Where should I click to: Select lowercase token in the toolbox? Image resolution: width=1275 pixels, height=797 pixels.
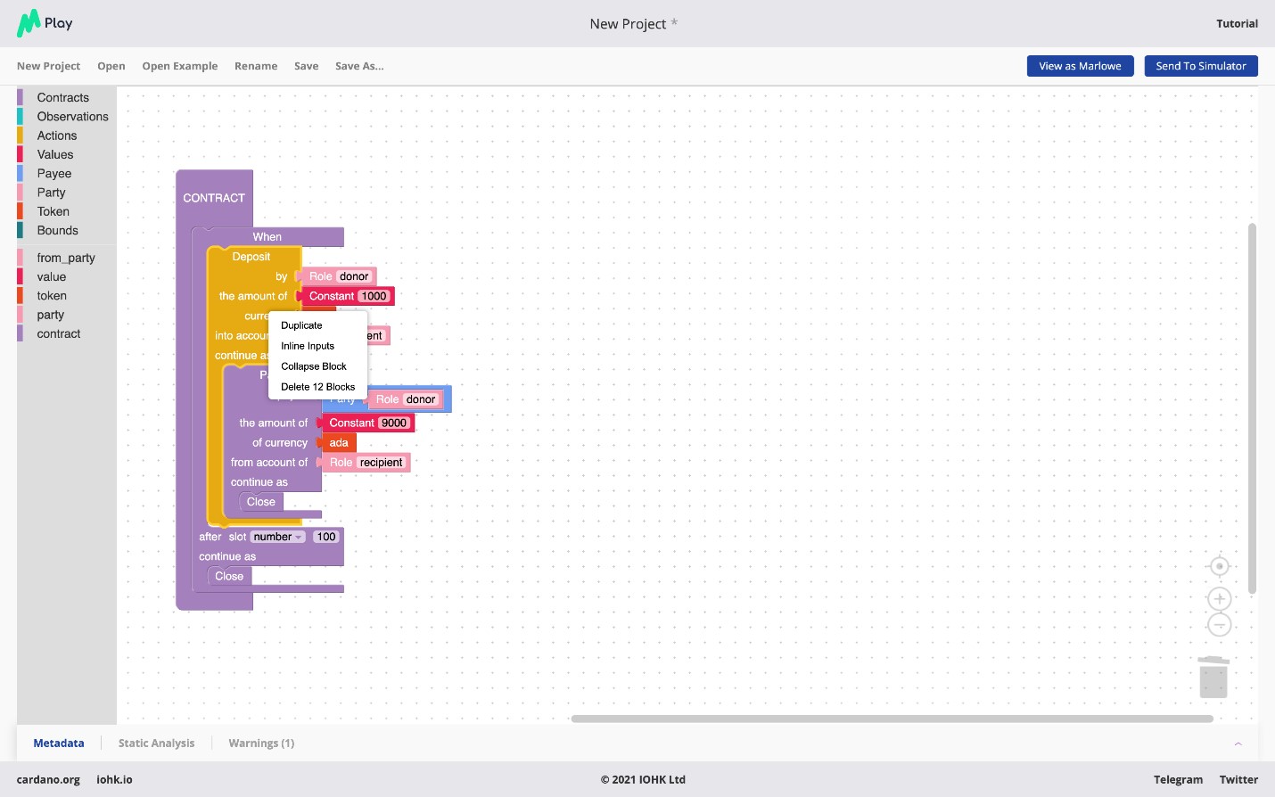52,296
